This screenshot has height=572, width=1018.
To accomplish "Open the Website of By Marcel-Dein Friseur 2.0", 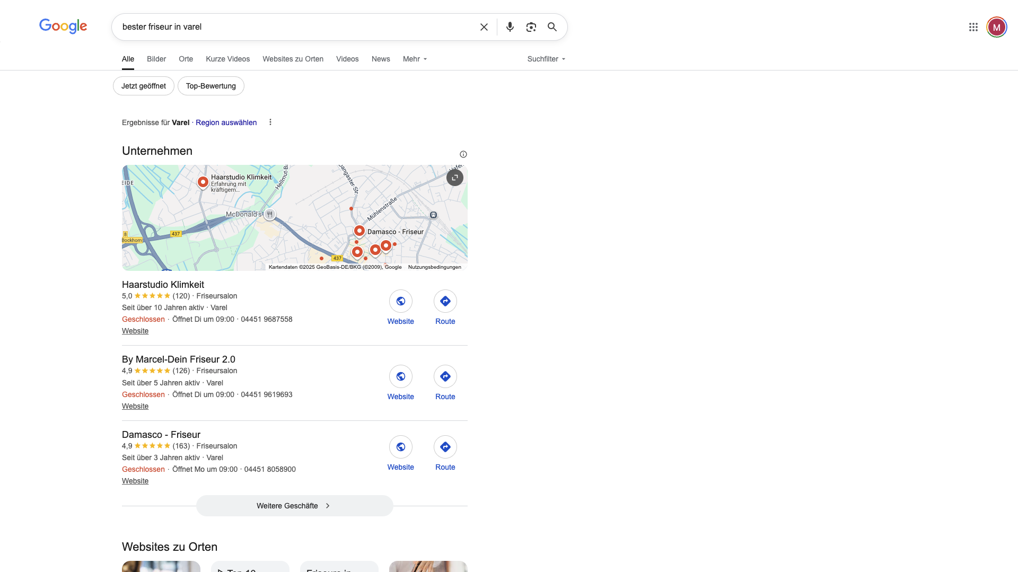I will (400, 376).
